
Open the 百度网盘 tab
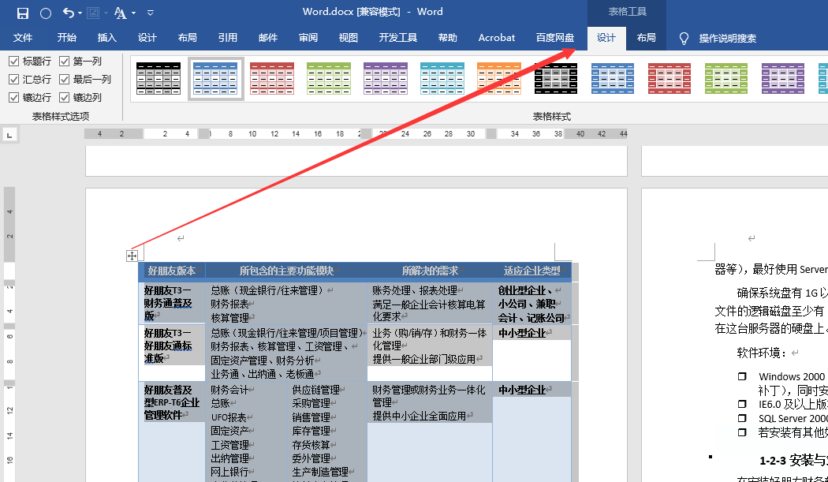(555, 38)
